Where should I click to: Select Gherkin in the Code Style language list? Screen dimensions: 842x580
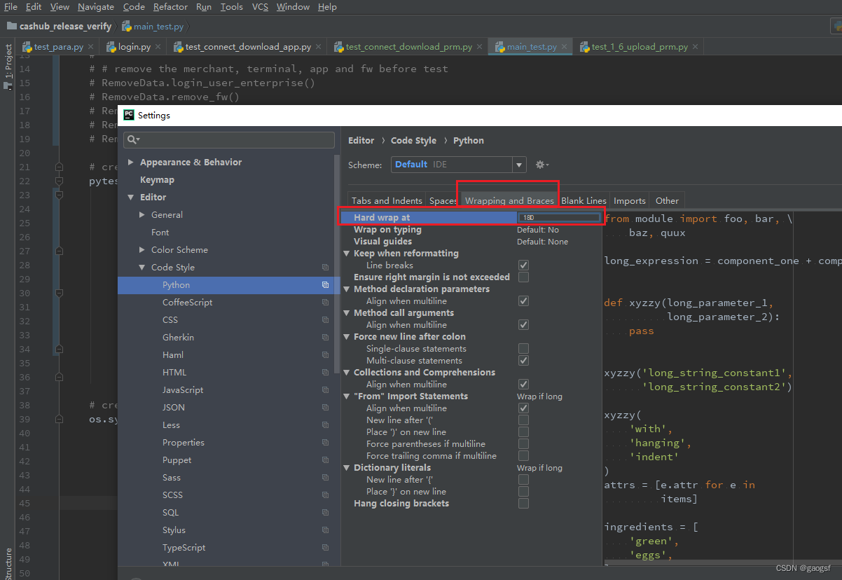tap(180, 337)
